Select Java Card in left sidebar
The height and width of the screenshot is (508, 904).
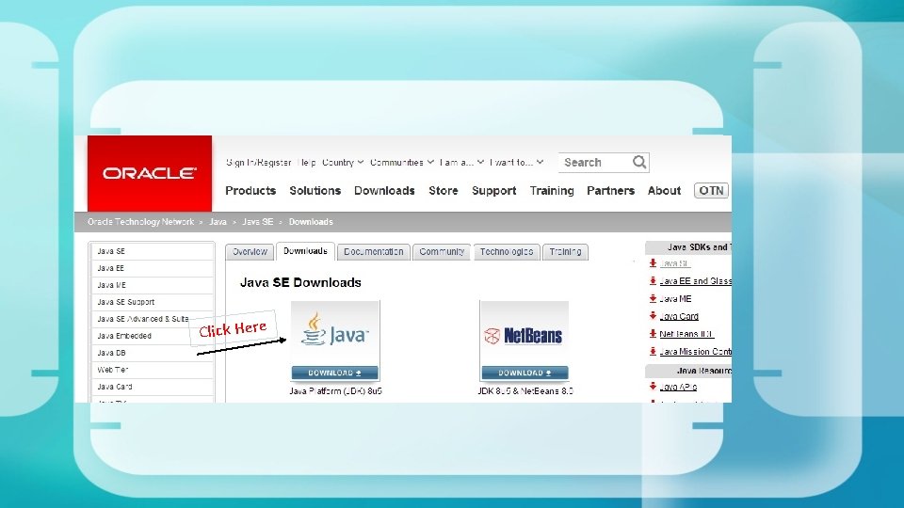click(x=153, y=387)
